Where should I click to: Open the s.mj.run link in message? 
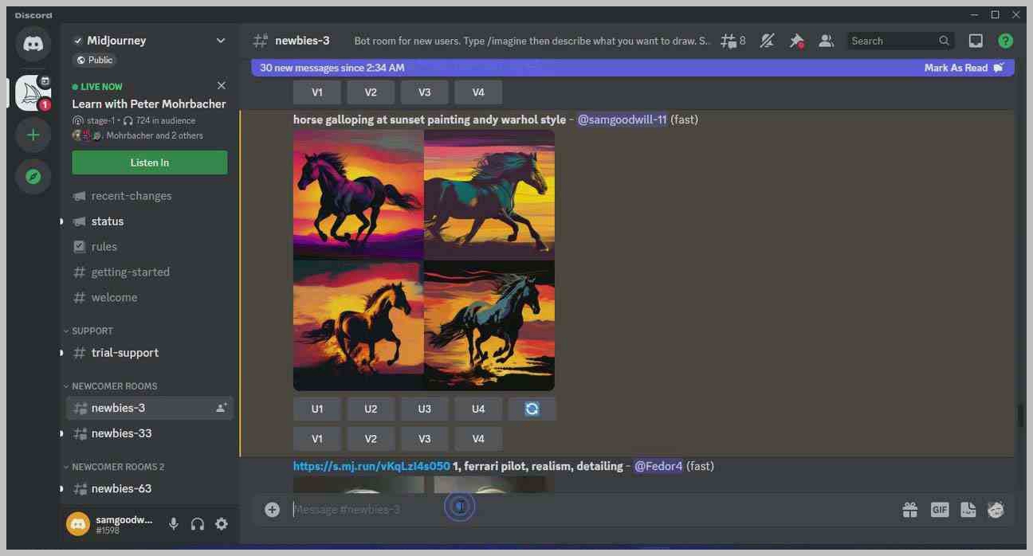(371, 466)
